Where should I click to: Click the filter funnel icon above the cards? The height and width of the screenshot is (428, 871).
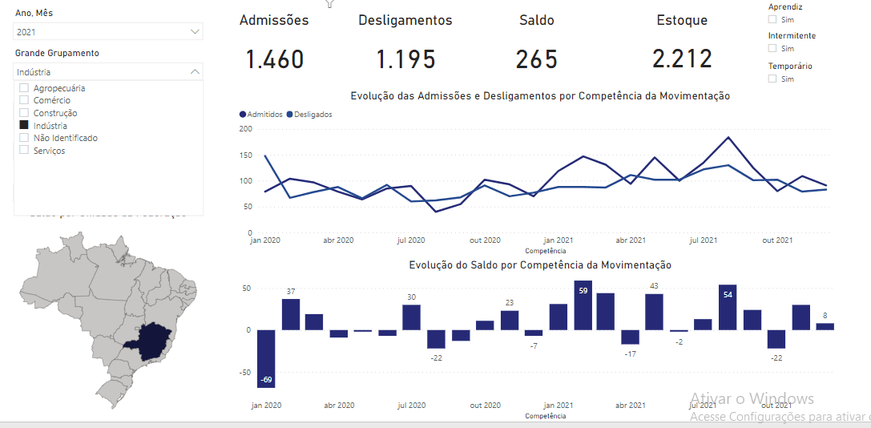[329, 3]
